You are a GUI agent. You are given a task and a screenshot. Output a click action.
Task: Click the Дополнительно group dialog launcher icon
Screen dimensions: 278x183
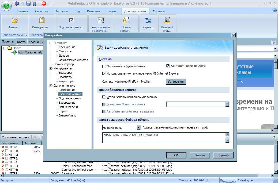pos(26,35)
